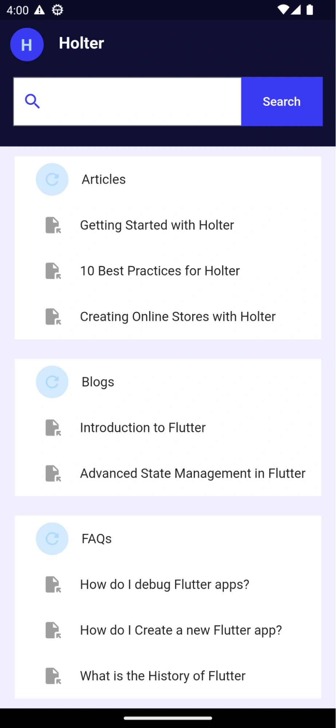This screenshot has height=728, width=336.
Task: Click document icon next to Introduction to Flutter
Action: click(53, 428)
